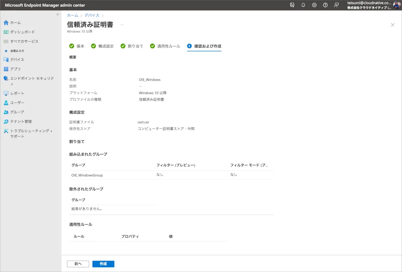Click OIE_Windows name value
Viewport: 402px width, 272px height.
(x=150, y=80)
